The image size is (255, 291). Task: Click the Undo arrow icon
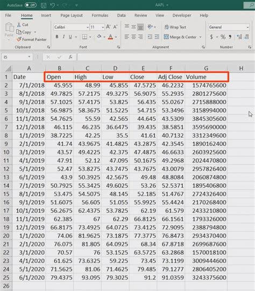(52, 5)
